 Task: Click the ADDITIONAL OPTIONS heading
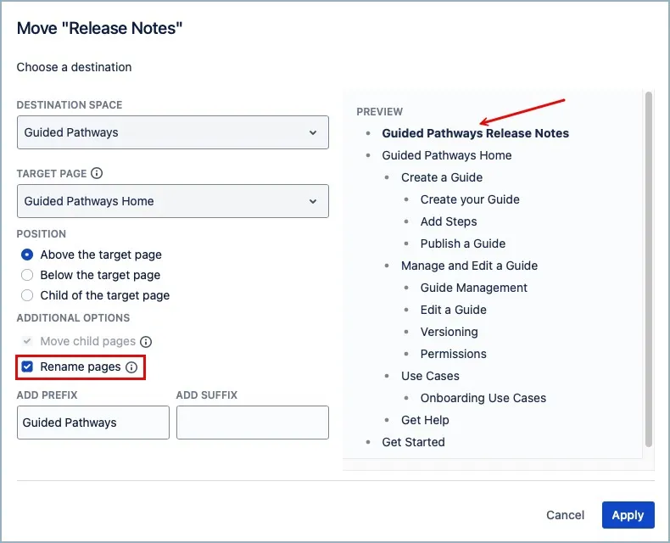tap(73, 318)
